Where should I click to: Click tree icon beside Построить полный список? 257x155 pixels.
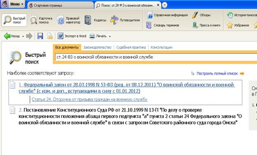coord(193,73)
